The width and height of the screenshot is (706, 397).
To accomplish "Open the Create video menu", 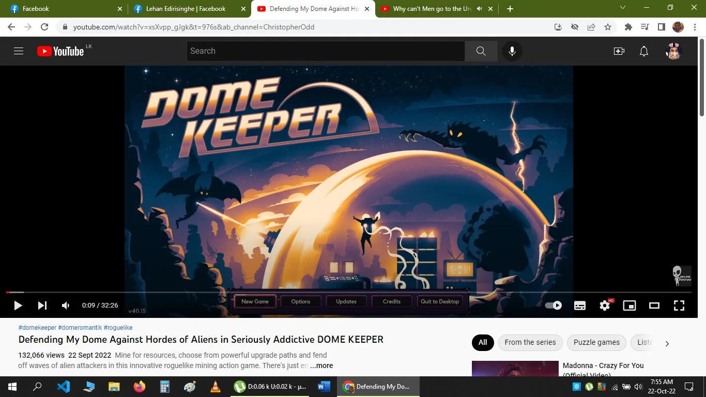I will pyautogui.click(x=619, y=51).
